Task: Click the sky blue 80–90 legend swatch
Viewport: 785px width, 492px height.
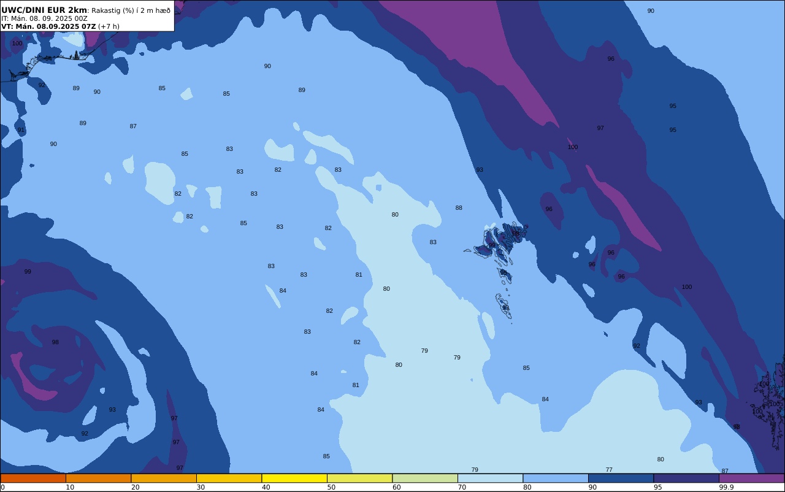Action: pyautogui.click(x=556, y=478)
